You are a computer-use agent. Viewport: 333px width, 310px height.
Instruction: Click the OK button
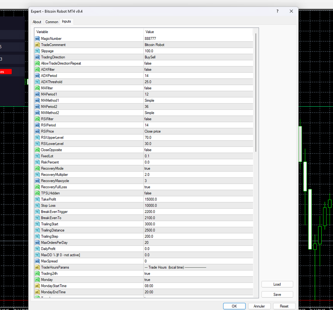coord(234,306)
